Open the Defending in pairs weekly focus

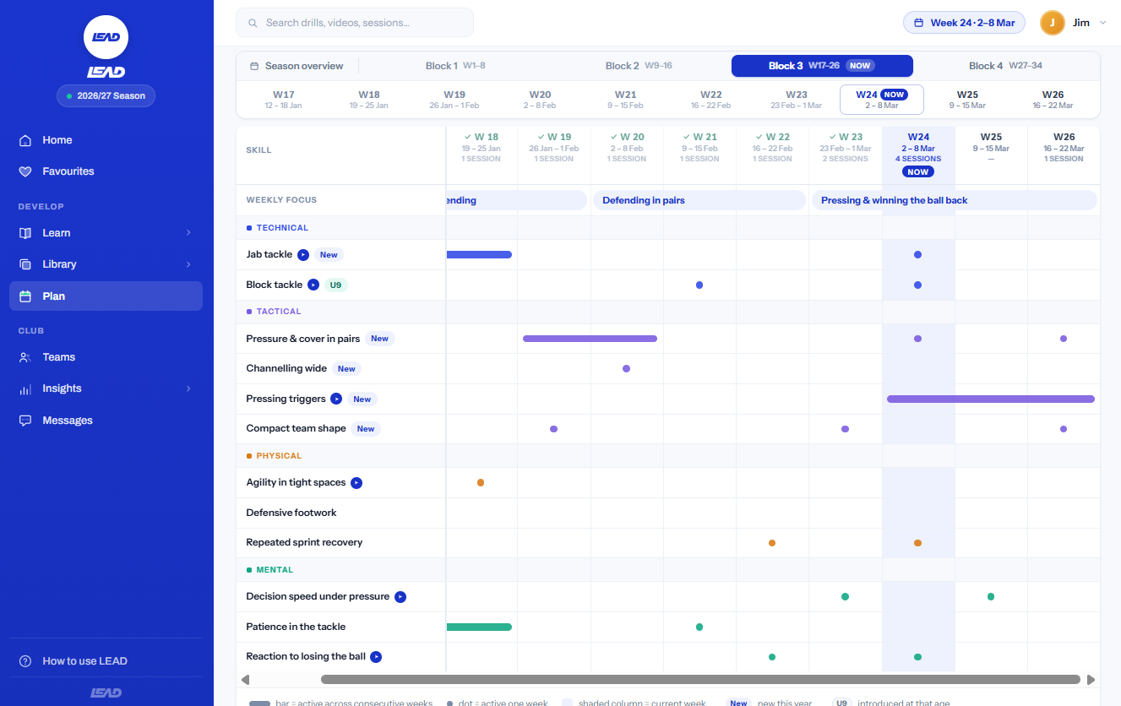click(699, 200)
